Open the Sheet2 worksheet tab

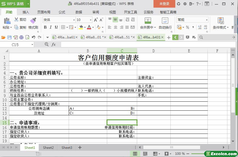48,147
